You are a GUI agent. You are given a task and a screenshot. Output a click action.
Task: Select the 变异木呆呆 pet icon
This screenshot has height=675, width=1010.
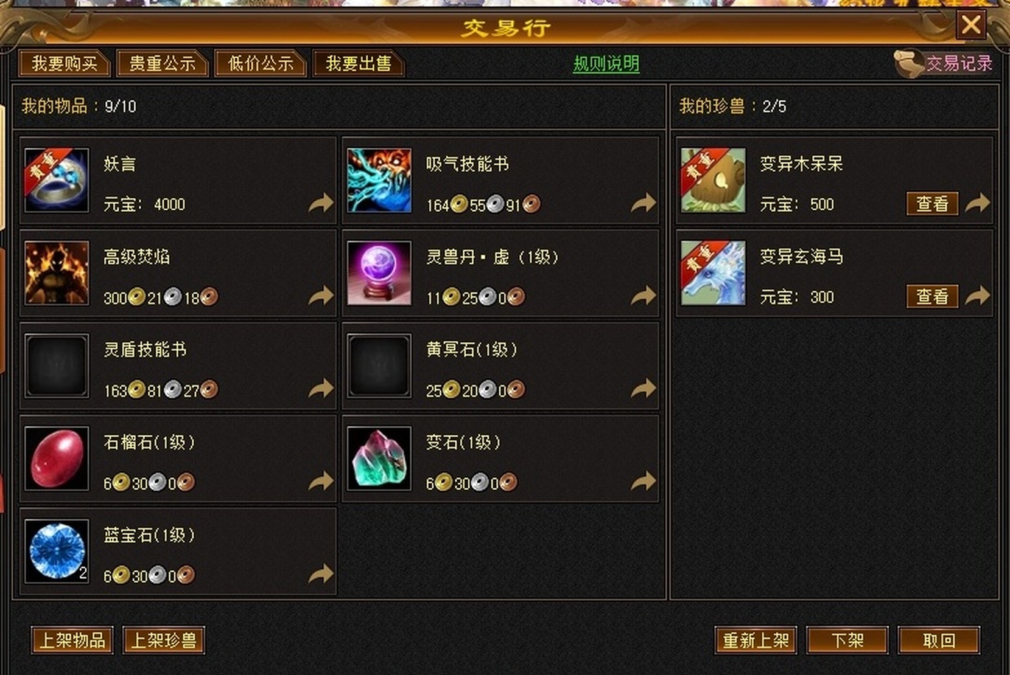point(713,180)
